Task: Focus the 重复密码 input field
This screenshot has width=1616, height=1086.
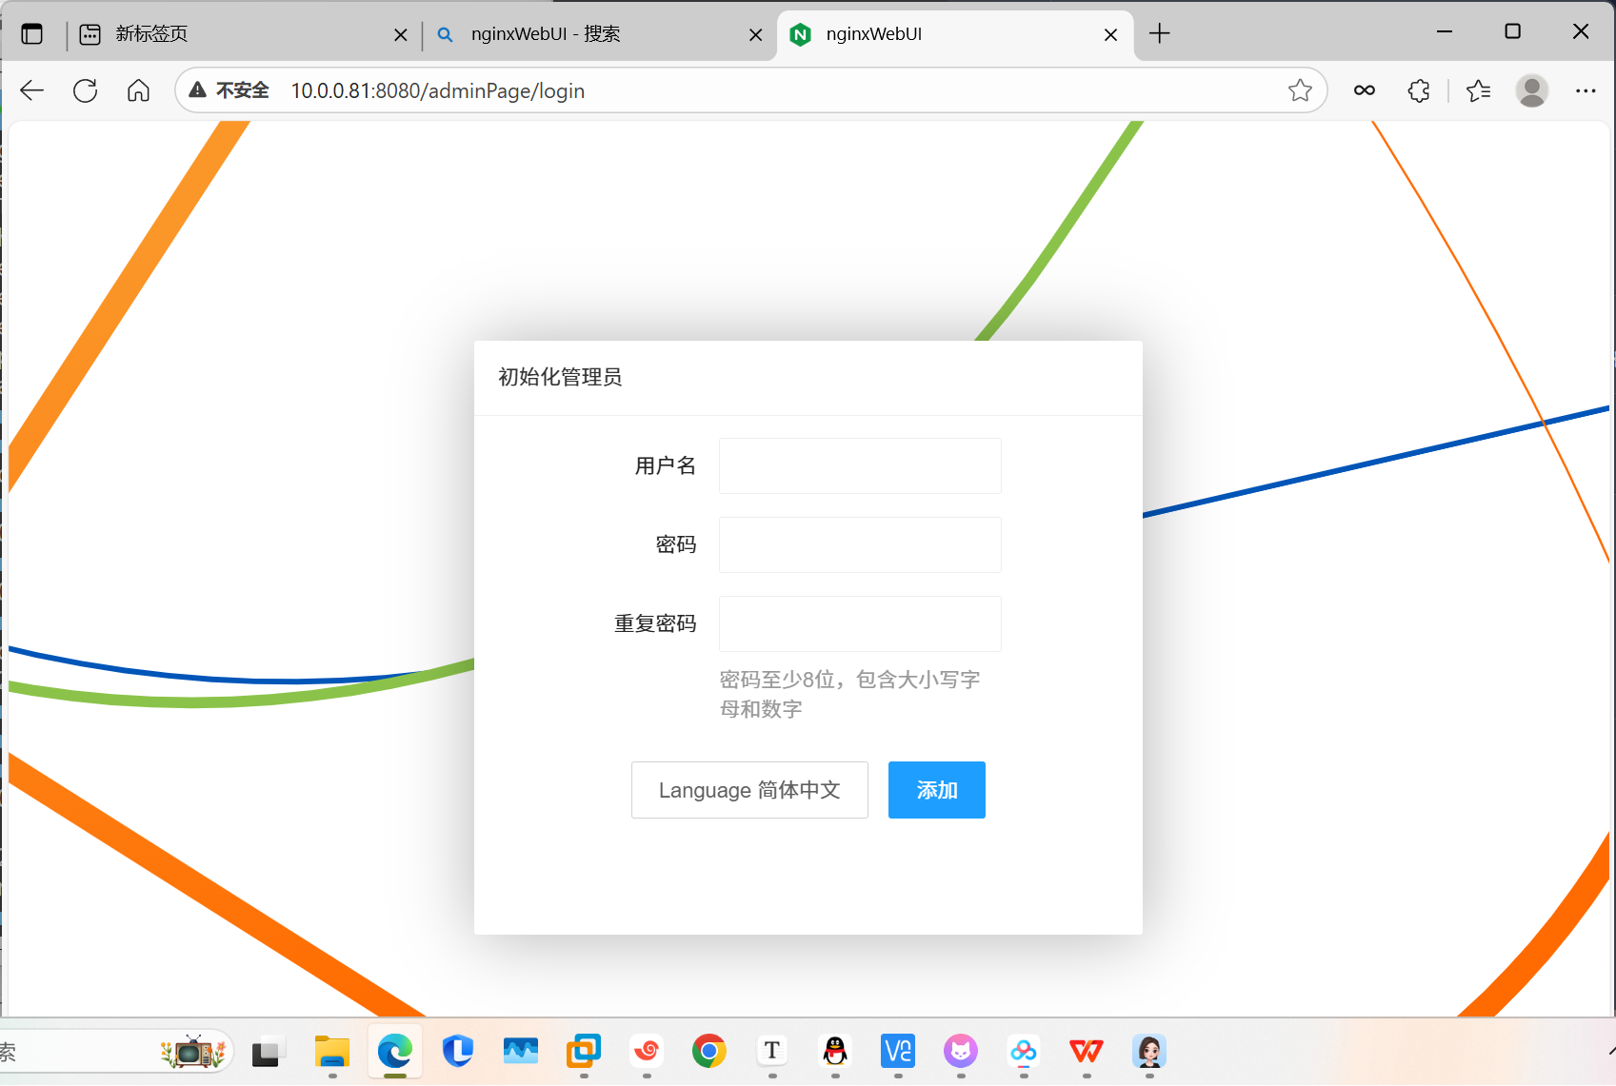Action: pos(860,623)
